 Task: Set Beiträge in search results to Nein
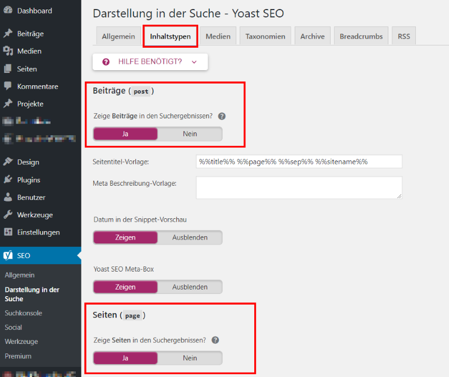(x=190, y=134)
